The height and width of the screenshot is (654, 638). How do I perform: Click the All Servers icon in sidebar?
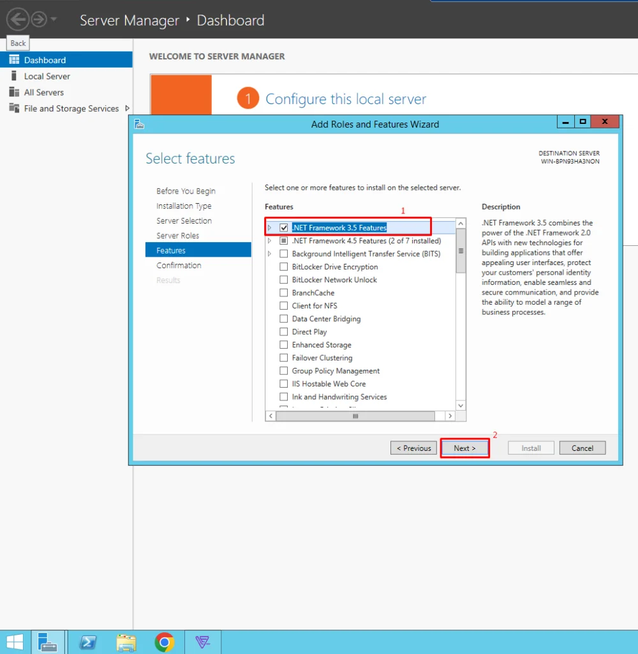tap(14, 92)
